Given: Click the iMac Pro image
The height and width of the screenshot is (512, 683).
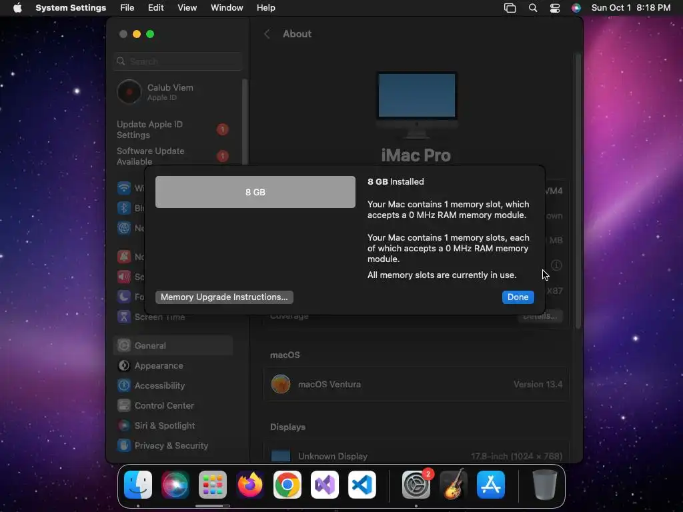Looking at the screenshot, I should point(416,105).
